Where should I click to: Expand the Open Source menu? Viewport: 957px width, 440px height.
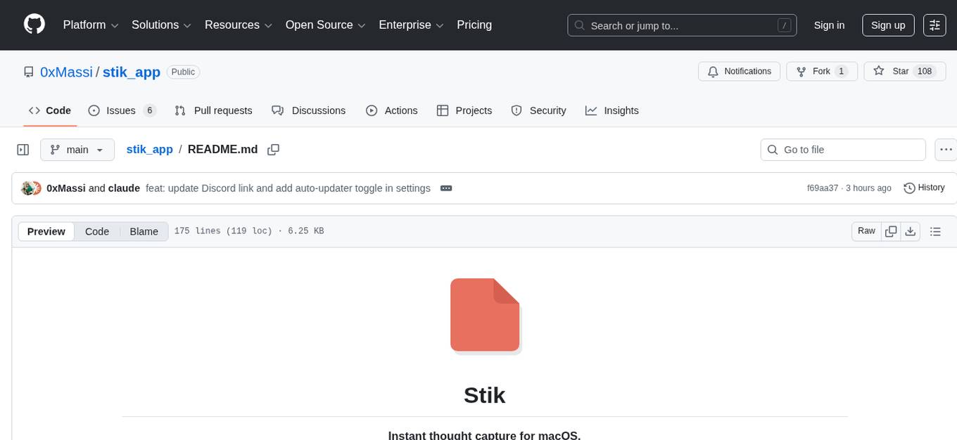(324, 25)
